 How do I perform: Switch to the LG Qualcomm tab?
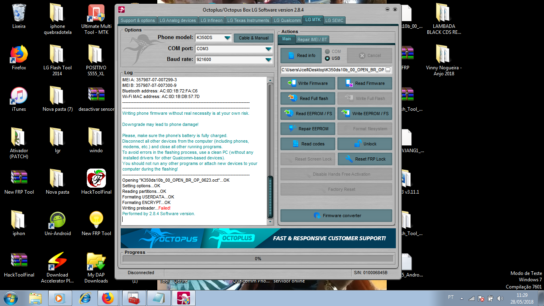(287, 20)
